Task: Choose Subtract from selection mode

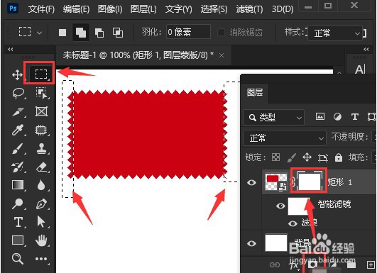Action: pyautogui.click(x=99, y=33)
